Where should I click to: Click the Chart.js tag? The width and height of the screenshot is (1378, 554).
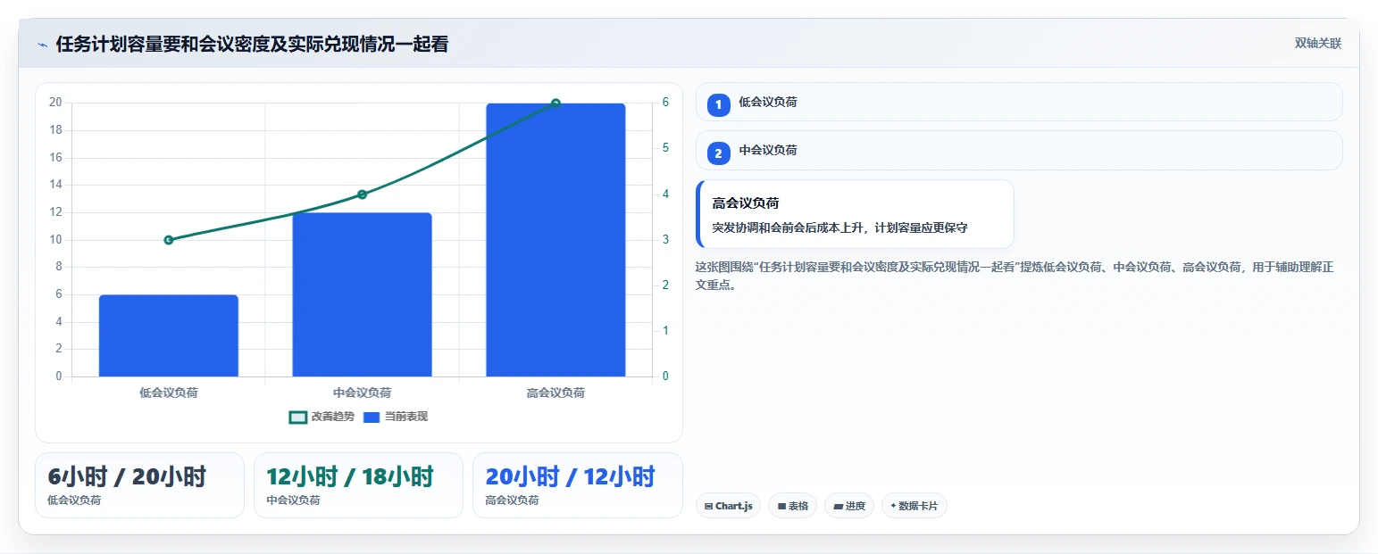coord(728,506)
